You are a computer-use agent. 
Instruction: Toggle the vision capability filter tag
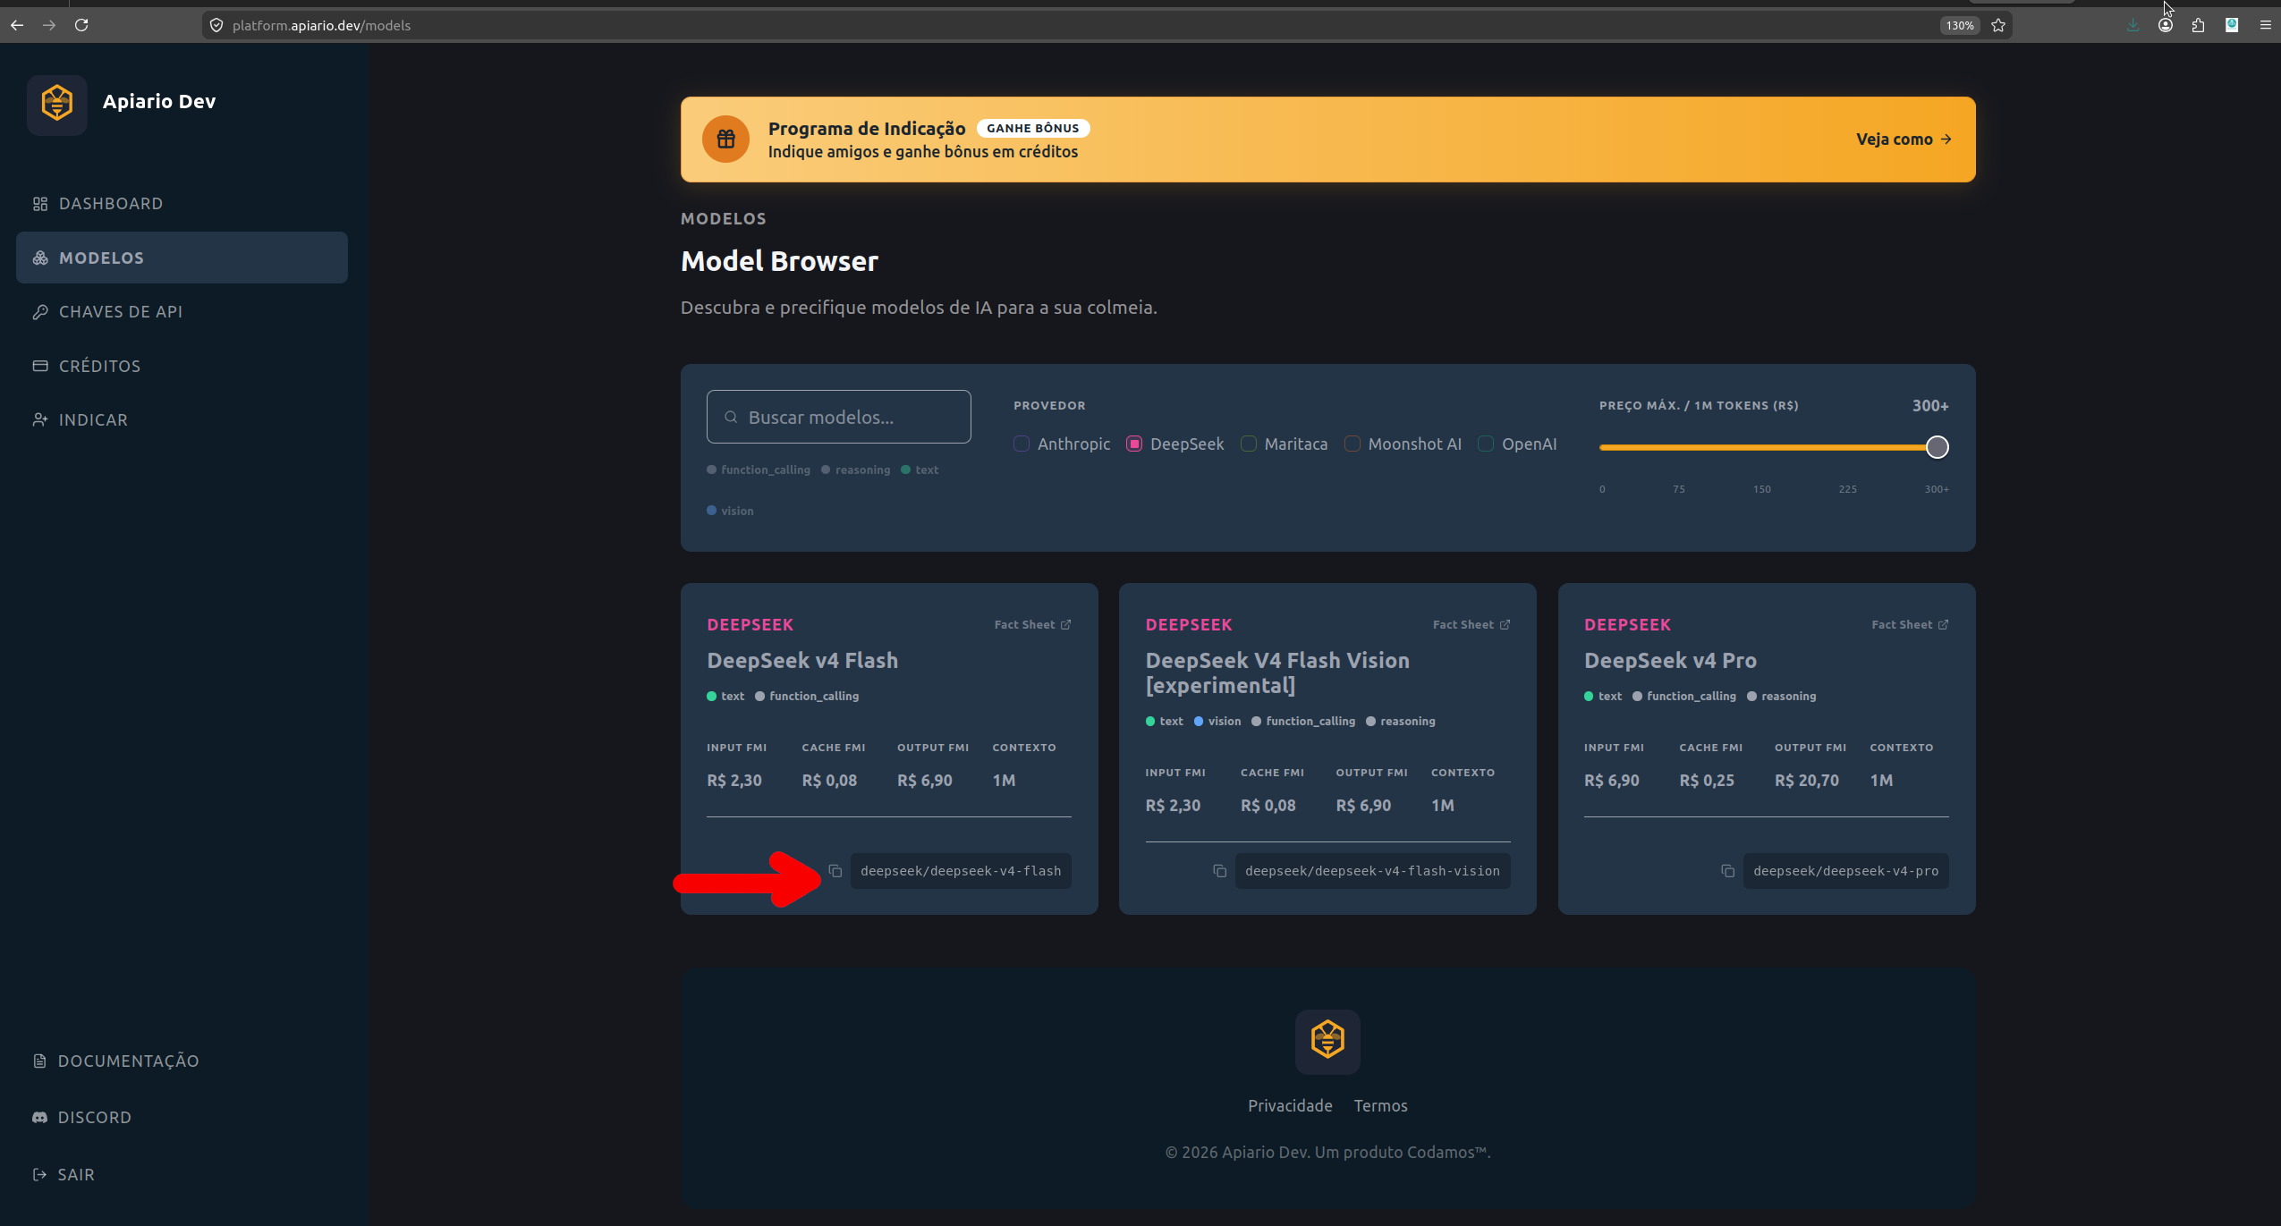[x=730, y=511]
